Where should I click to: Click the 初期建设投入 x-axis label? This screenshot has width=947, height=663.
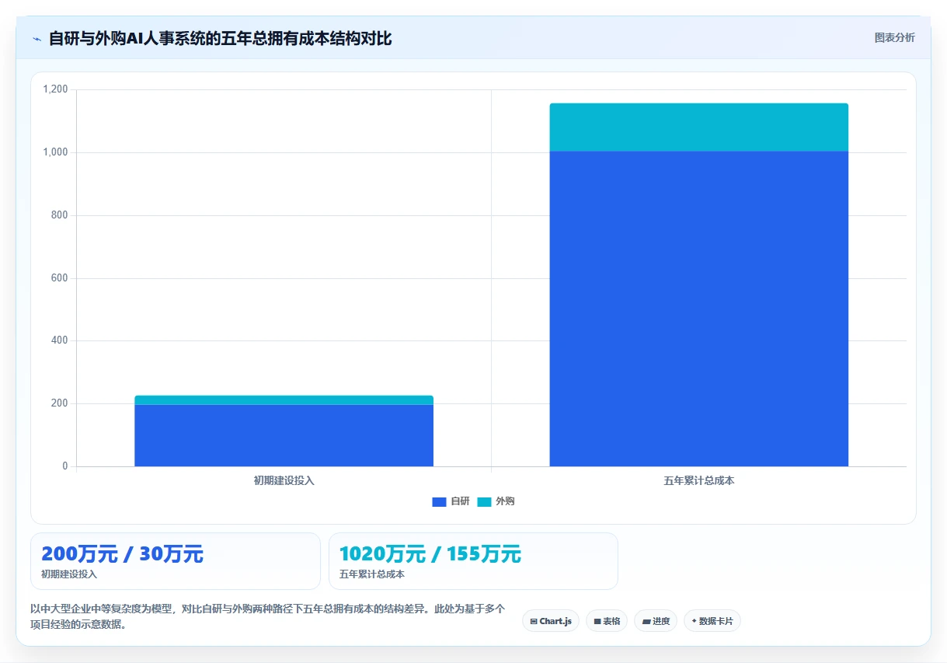[284, 481]
